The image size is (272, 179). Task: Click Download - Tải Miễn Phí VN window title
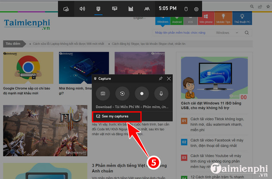[x=132, y=107]
